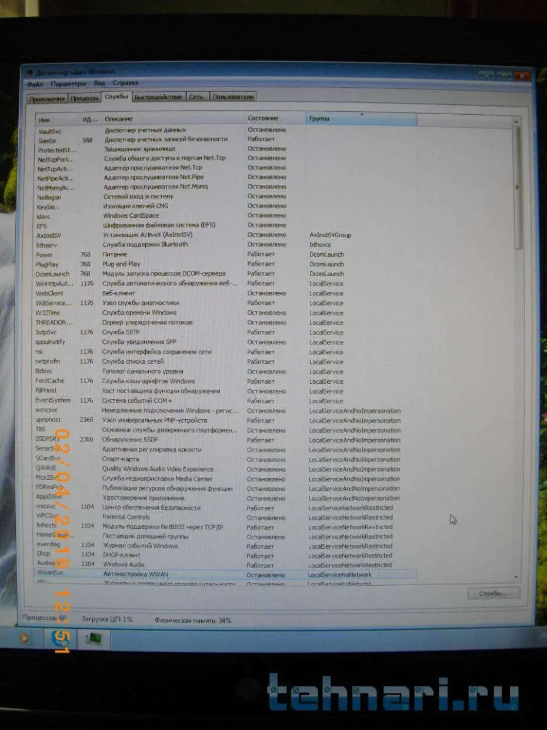
Task: Select 'Parental Controls' description
Action: 126,517
